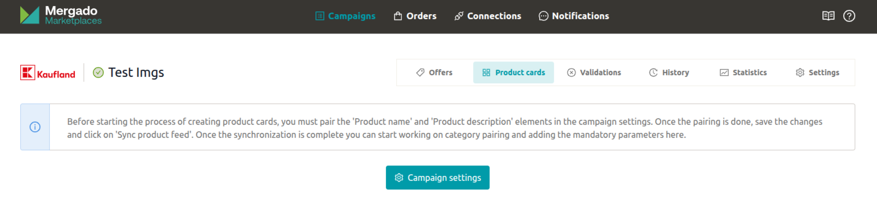
Task: Open the Notifications menu item
Action: [574, 16]
